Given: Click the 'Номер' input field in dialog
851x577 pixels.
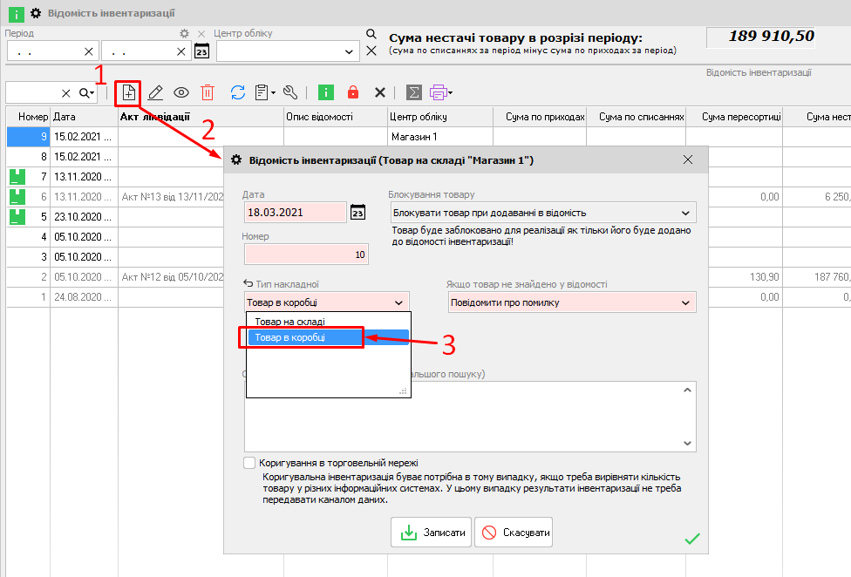Looking at the screenshot, I should (x=306, y=255).
